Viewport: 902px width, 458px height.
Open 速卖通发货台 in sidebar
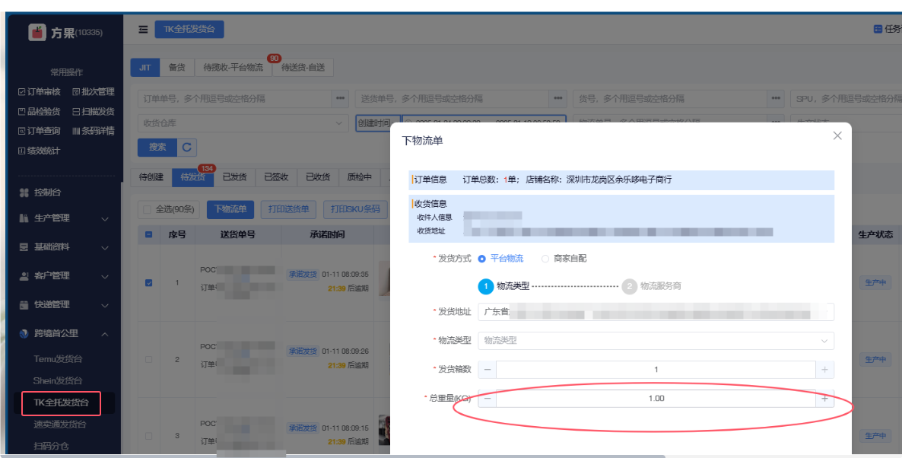tap(60, 425)
